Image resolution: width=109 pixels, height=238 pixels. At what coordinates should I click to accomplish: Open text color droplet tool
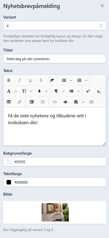[x=39, y=91]
